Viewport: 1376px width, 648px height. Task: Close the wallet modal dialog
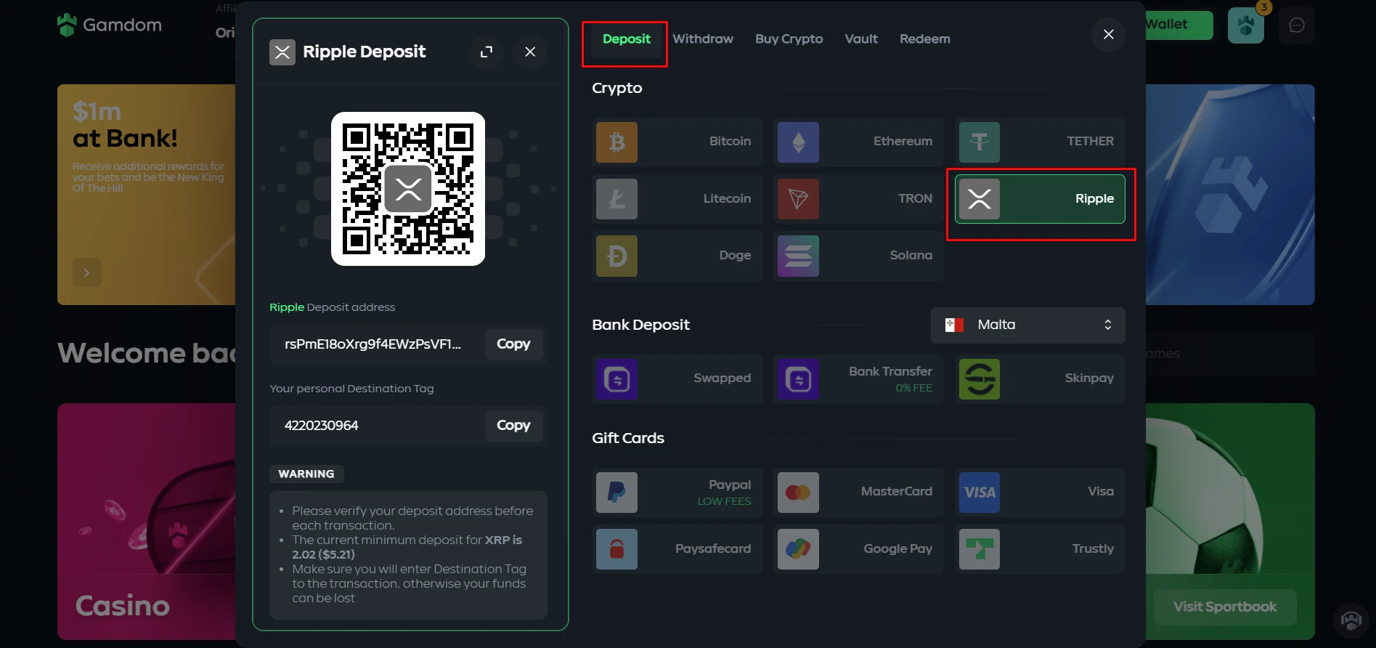pyautogui.click(x=1108, y=34)
